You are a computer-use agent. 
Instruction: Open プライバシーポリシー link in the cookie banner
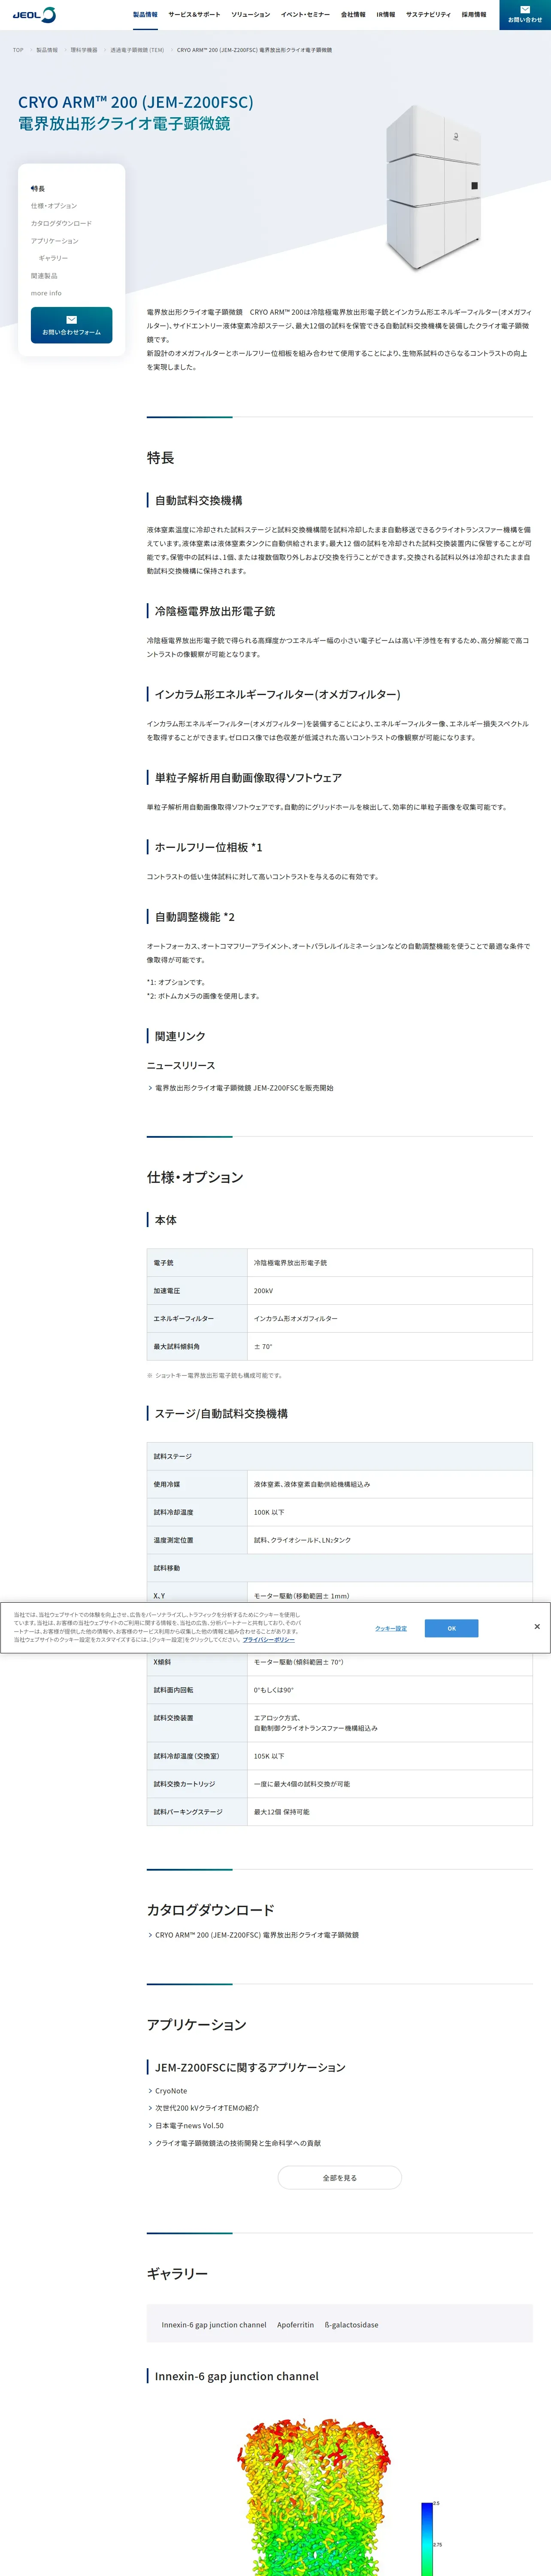(268, 1640)
